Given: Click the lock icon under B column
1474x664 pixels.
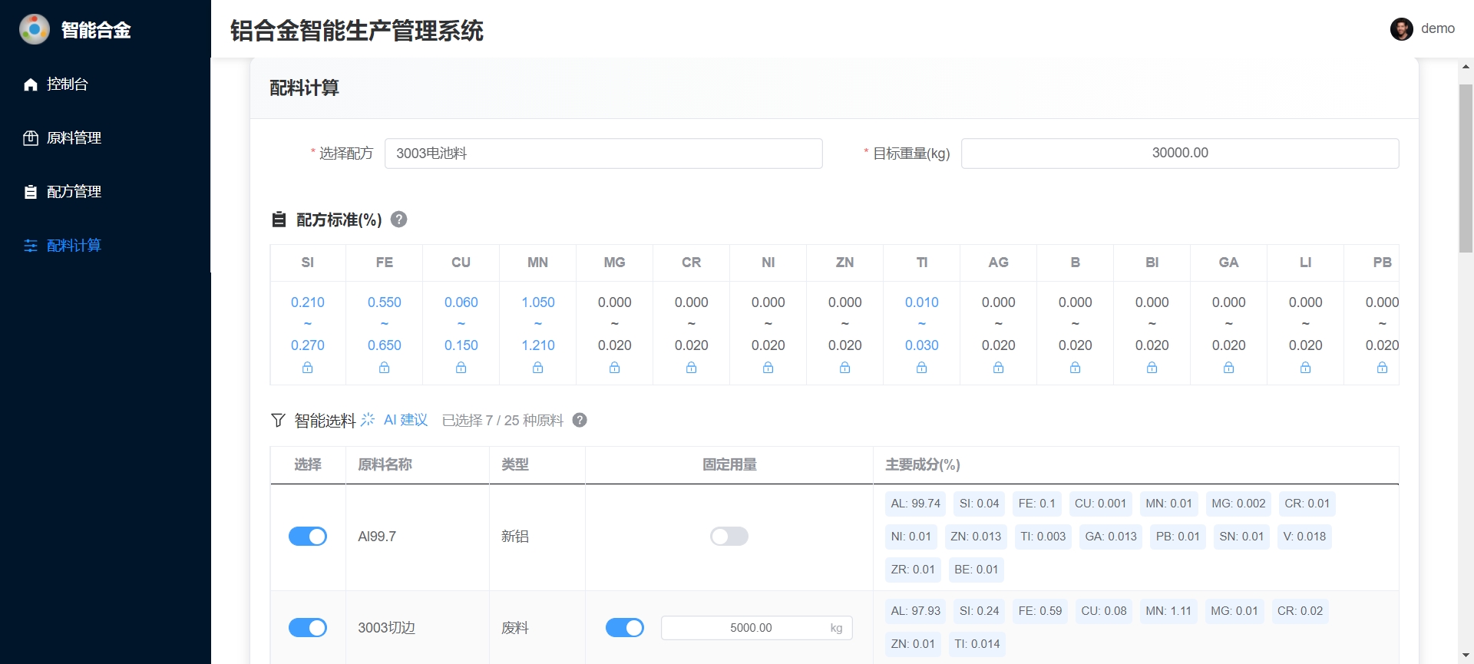Looking at the screenshot, I should pyautogui.click(x=1075, y=368).
